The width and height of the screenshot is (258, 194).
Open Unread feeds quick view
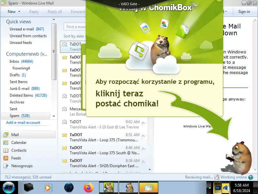pyautogui.click(x=21, y=43)
